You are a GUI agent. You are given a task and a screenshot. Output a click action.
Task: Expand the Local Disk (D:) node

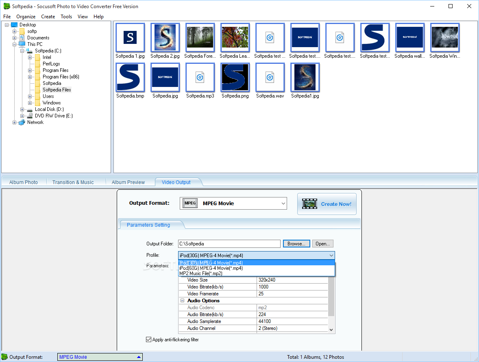pos(22,109)
